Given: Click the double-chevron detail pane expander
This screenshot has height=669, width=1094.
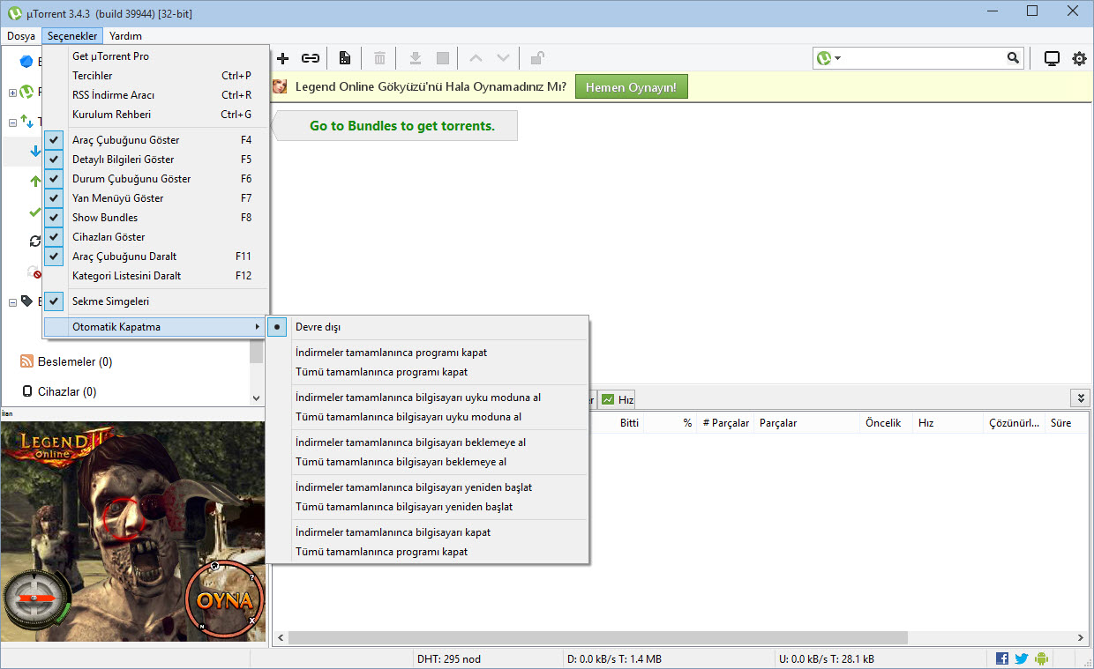Looking at the screenshot, I should 1079,398.
